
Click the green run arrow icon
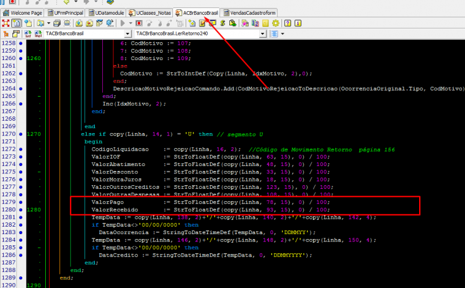tap(123, 23)
